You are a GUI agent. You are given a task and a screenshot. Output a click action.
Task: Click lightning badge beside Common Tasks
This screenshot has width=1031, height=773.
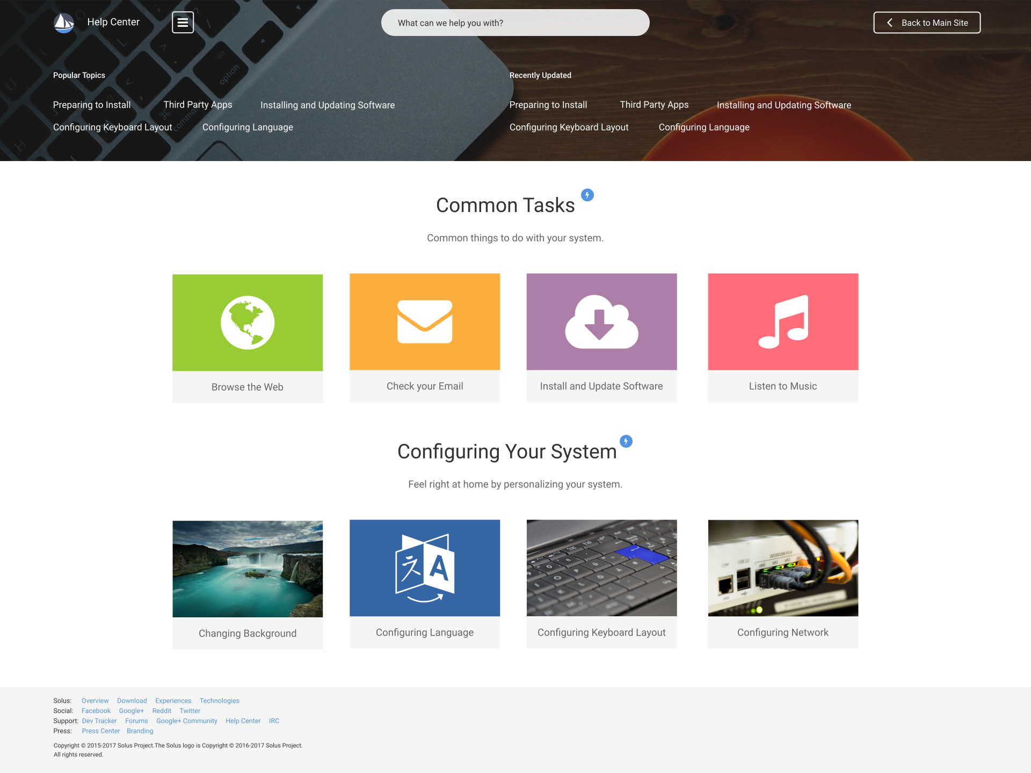(587, 195)
